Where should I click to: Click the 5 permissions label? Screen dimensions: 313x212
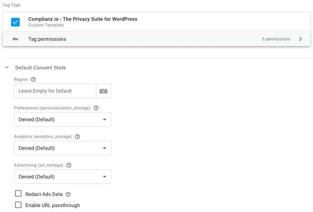(x=276, y=39)
